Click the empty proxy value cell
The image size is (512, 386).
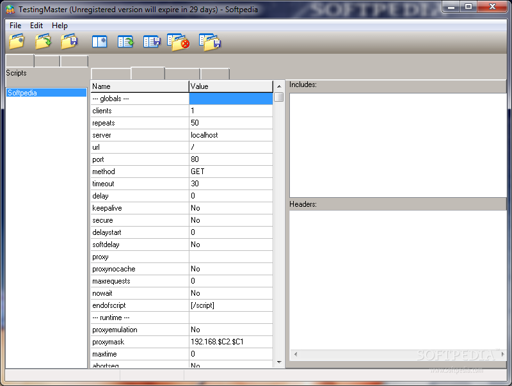pos(231,257)
